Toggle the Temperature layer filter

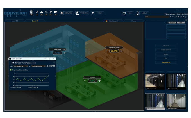(x=166, y=63)
